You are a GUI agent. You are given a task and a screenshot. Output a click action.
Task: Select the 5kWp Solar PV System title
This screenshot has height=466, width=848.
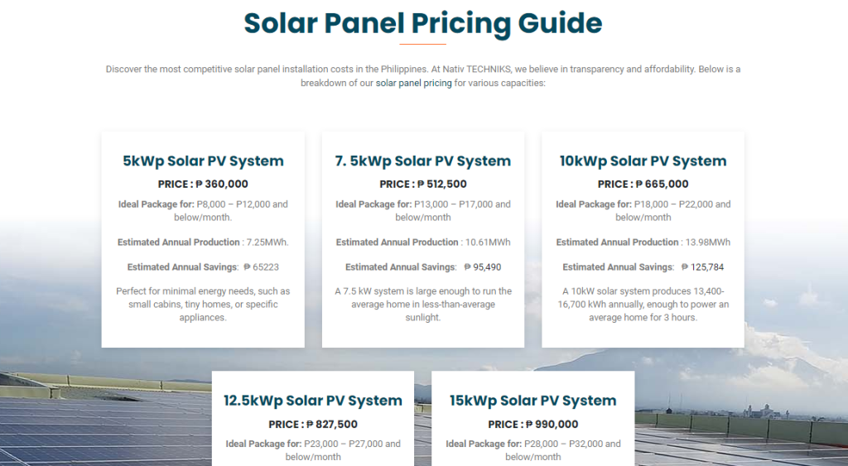point(203,161)
